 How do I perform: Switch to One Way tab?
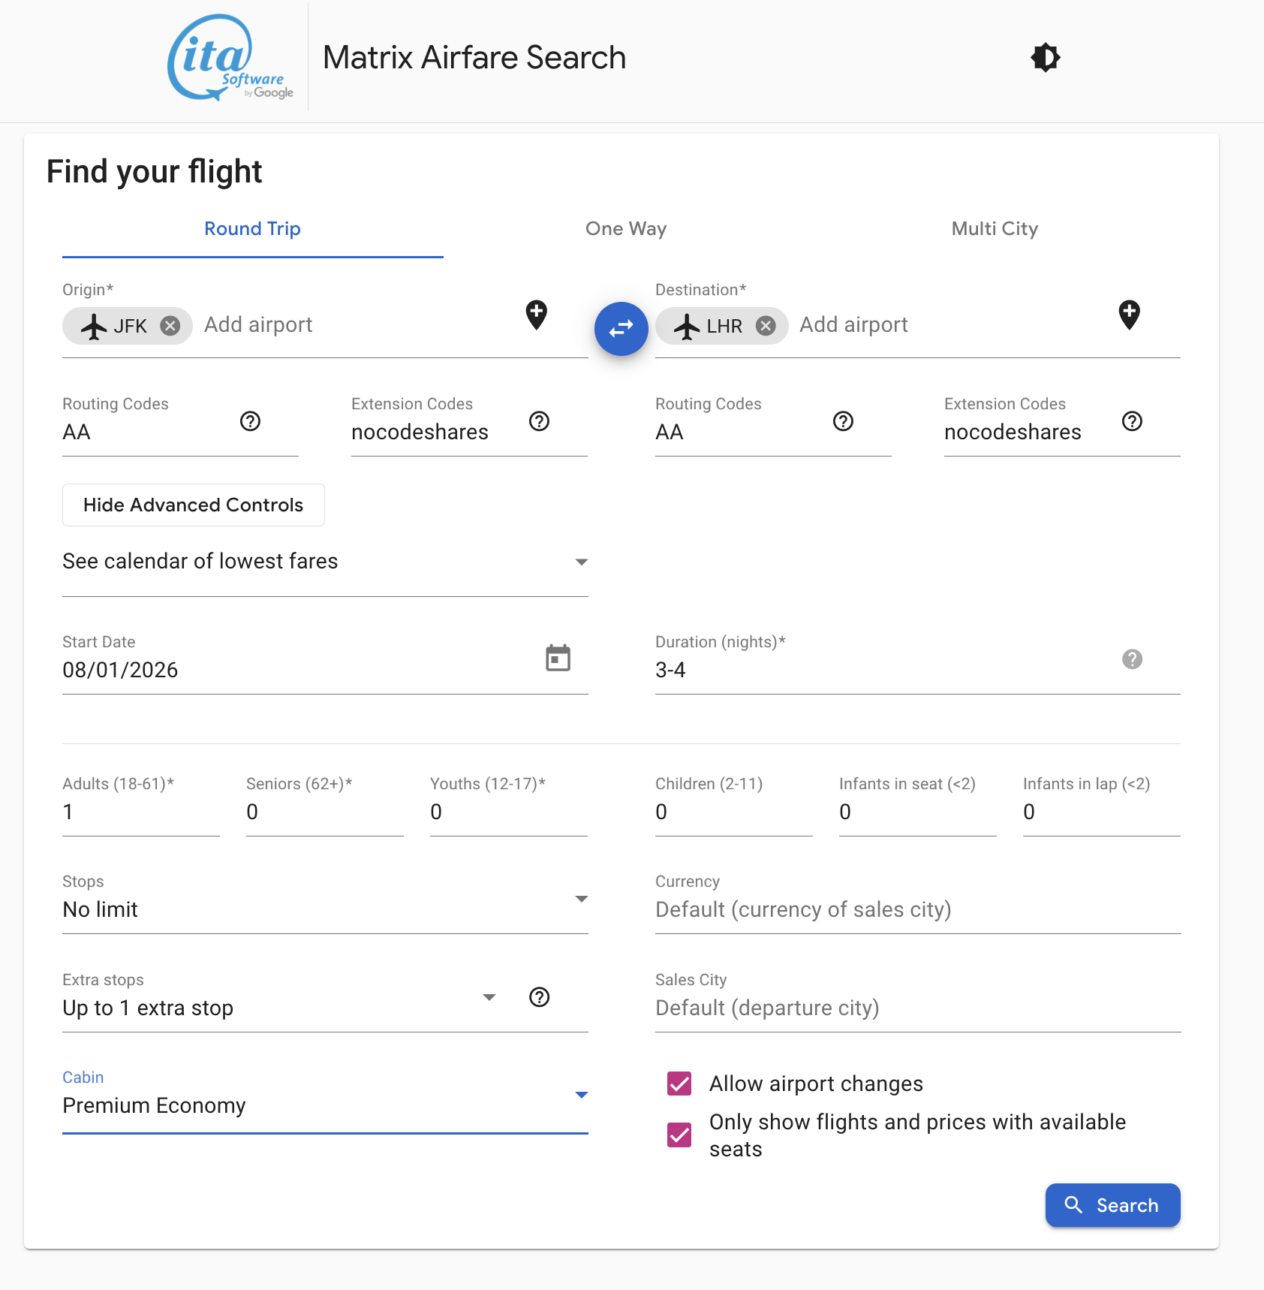point(626,229)
